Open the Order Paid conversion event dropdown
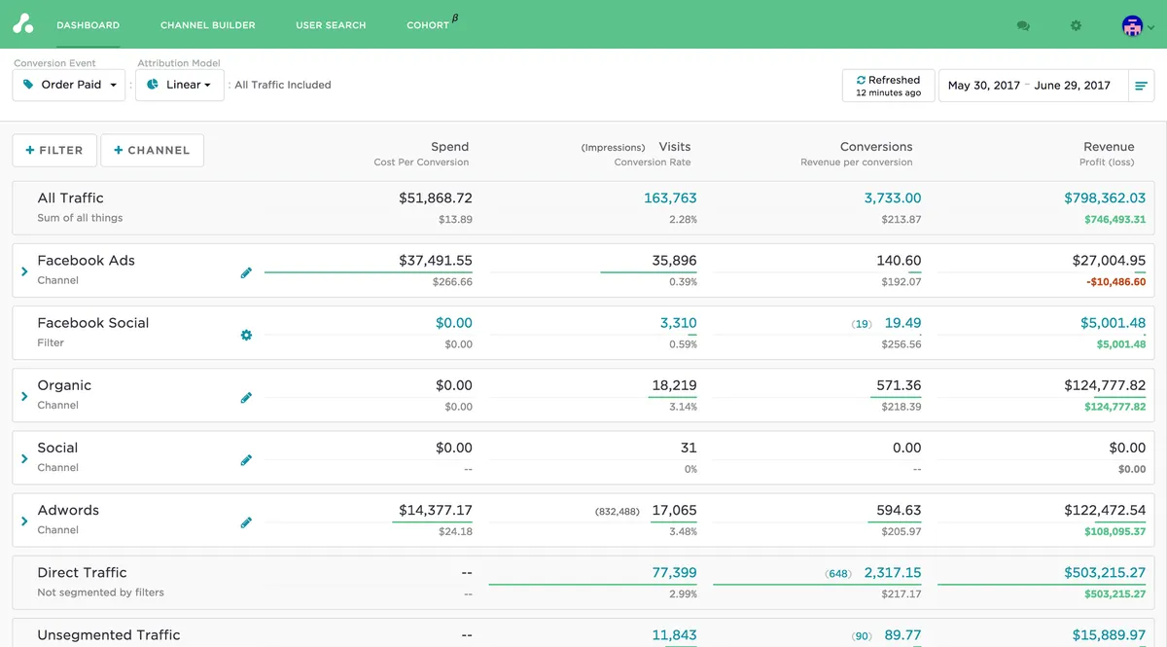 [69, 85]
